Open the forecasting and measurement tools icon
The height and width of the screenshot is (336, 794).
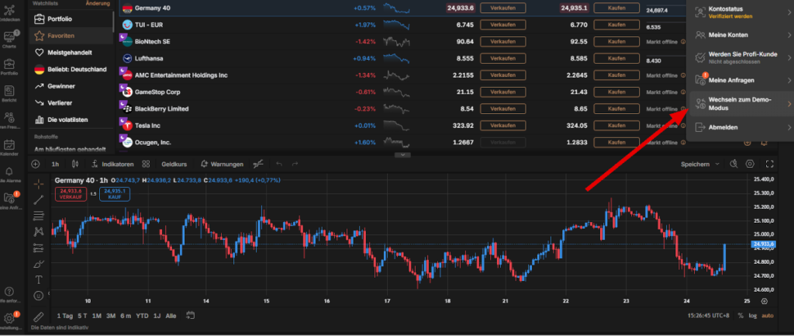[x=39, y=248]
